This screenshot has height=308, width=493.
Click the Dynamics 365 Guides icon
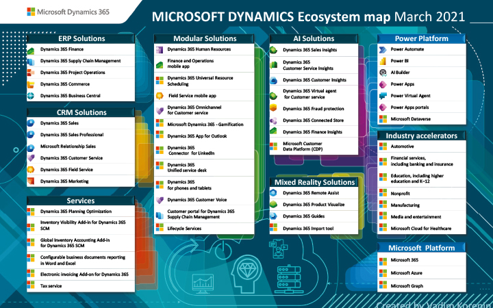[273, 216]
